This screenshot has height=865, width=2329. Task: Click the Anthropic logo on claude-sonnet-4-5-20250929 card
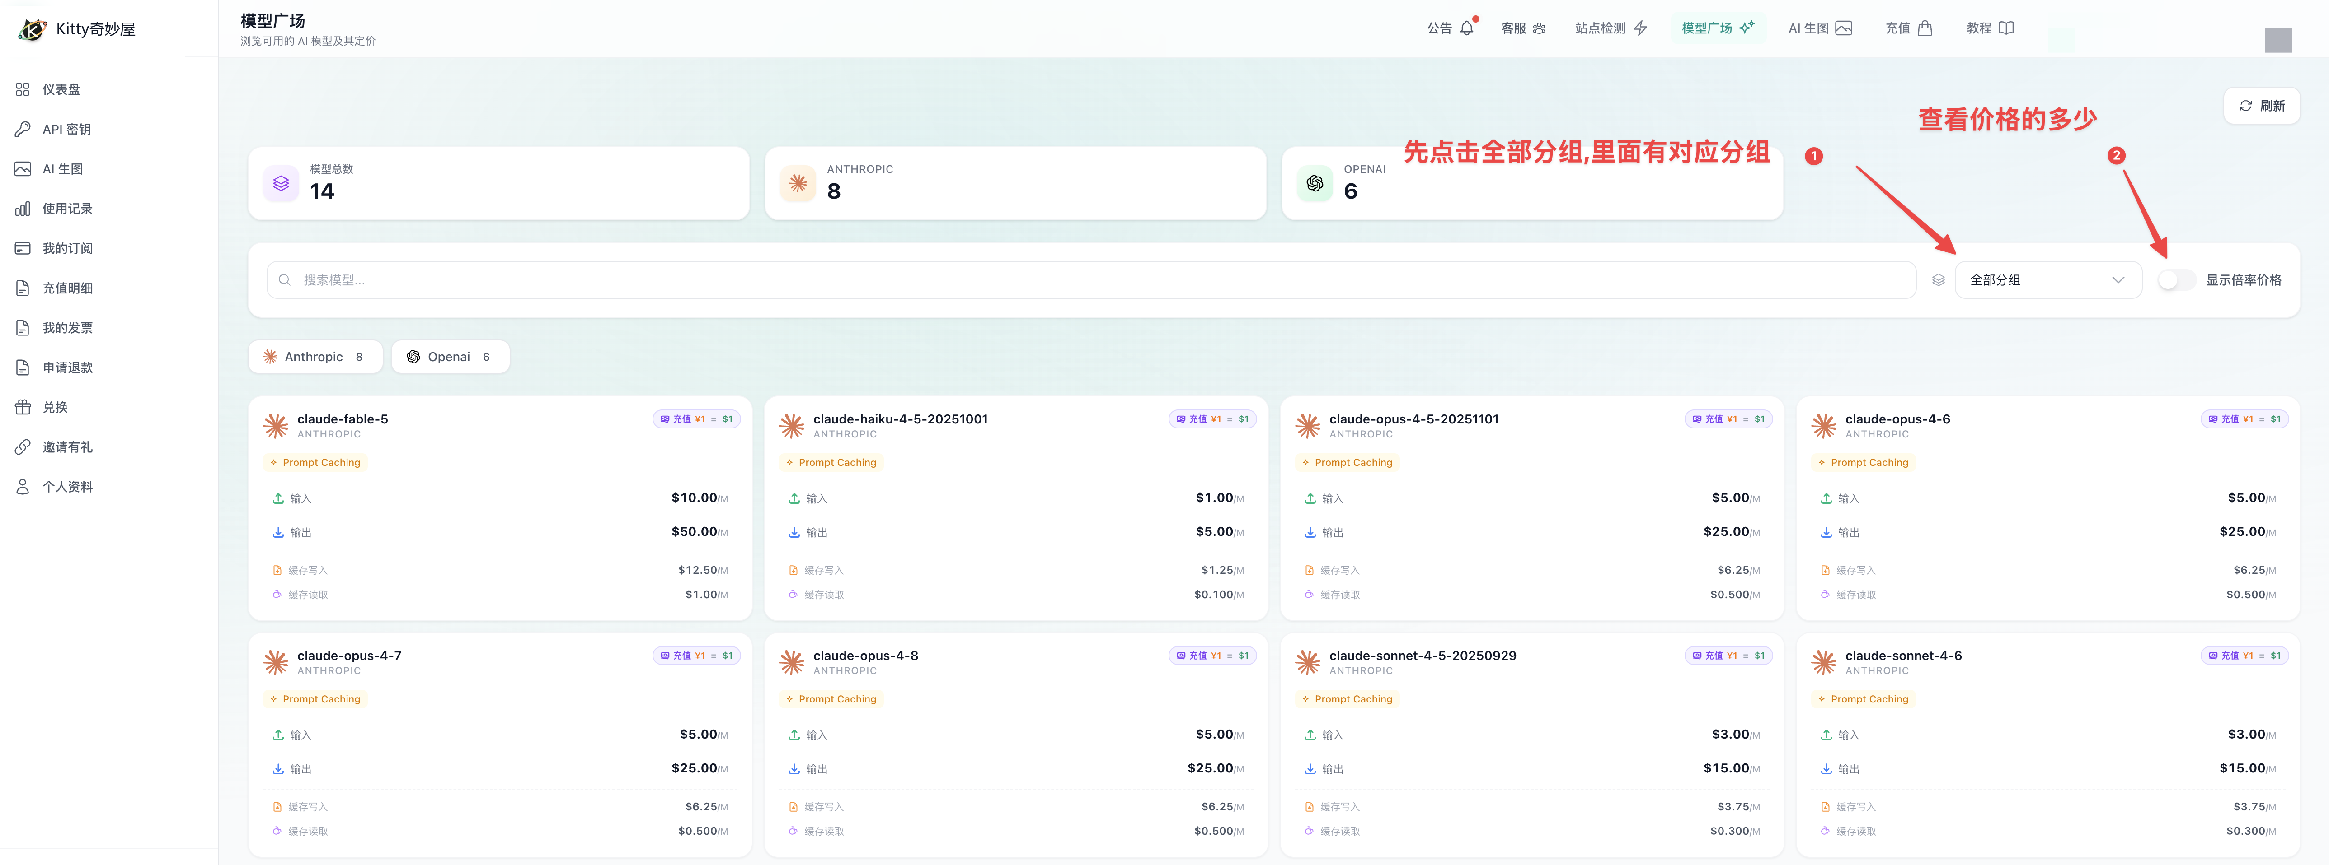click(1307, 662)
